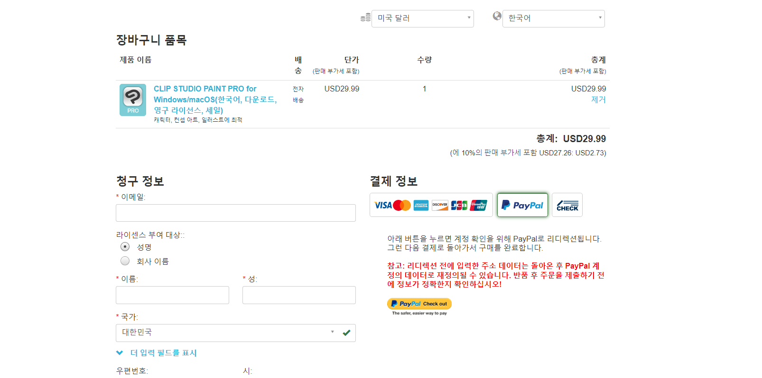Click the 10% tax breakdown line
Screen dimensions: 762x378
pyautogui.click(x=528, y=153)
